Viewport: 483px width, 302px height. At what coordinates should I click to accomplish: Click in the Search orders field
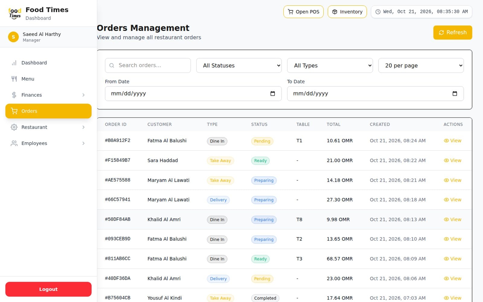[x=148, y=66]
